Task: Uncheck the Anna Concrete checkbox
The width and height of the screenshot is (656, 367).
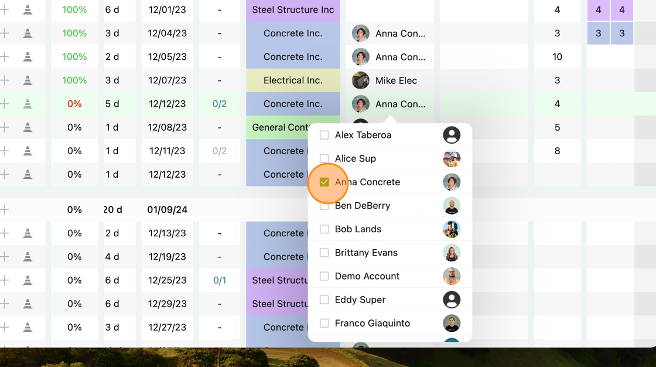Action: pyautogui.click(x=324, y=182)
